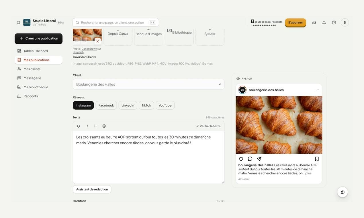
Task: Click the Mes clients people icon
Action: (x=19, y=69)
